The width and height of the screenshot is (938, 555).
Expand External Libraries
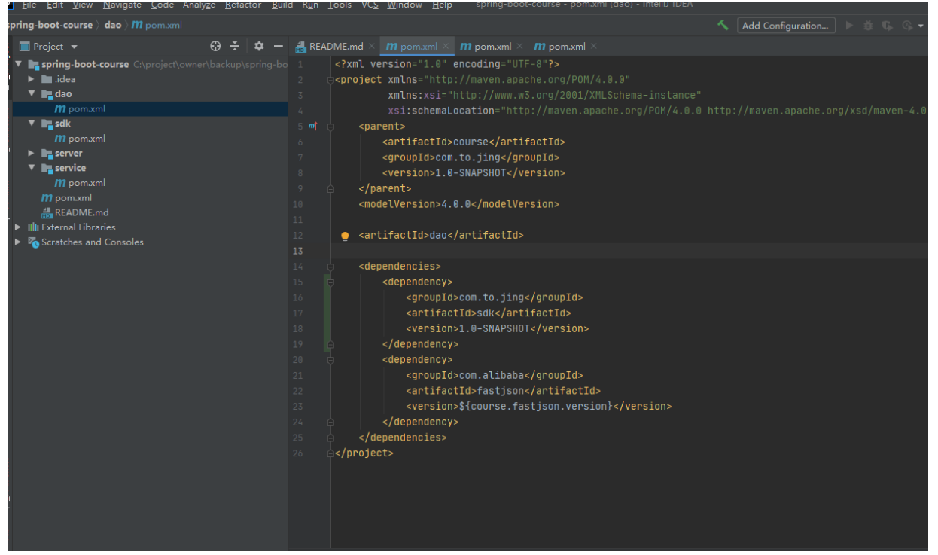click(x=17, y=227)
